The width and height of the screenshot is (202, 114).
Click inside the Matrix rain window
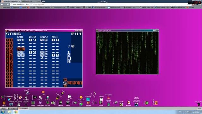[x=127, y=53]
